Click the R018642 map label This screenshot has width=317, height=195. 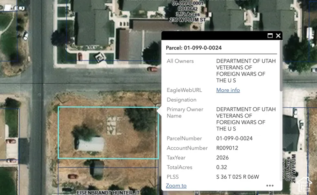[187, 9]
